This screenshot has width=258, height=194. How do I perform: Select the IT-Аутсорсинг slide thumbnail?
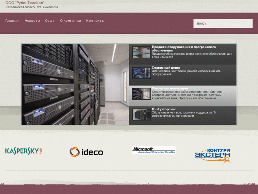(141, 114)
